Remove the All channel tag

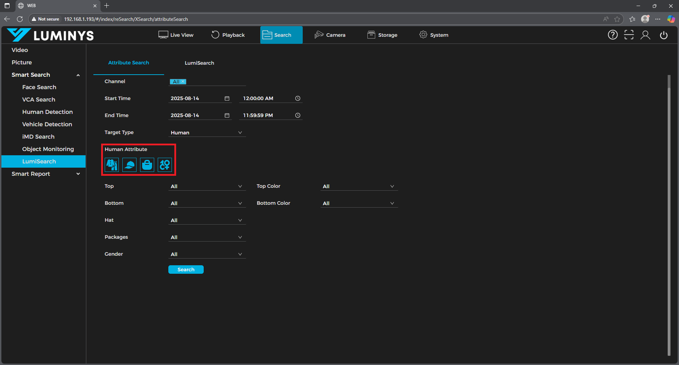(183, 82)
